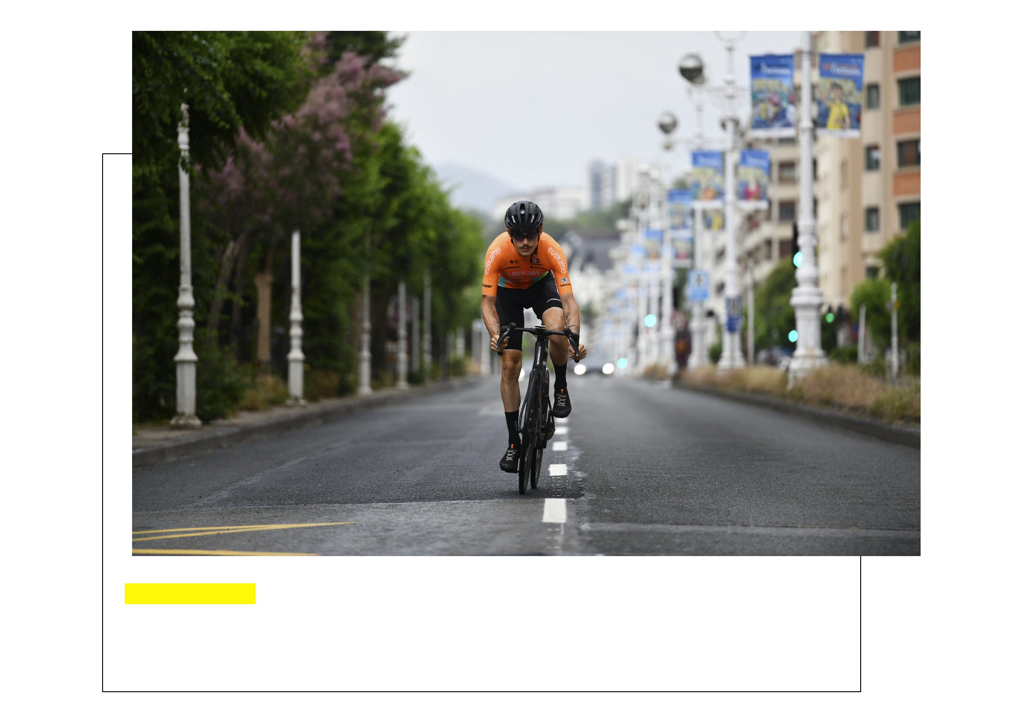Select the cyclist photograph
Screen dimensions: 1035x723
point(526,293)
